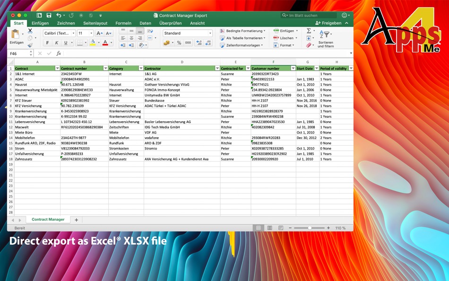Decrease indent in ribbon

123,45
